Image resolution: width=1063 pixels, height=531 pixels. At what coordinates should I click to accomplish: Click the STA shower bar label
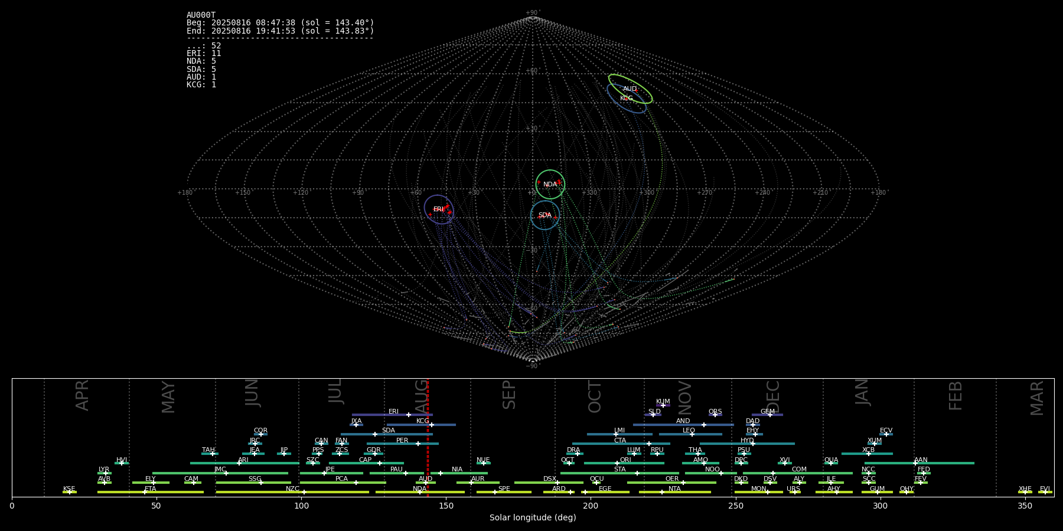coord(620,470)
